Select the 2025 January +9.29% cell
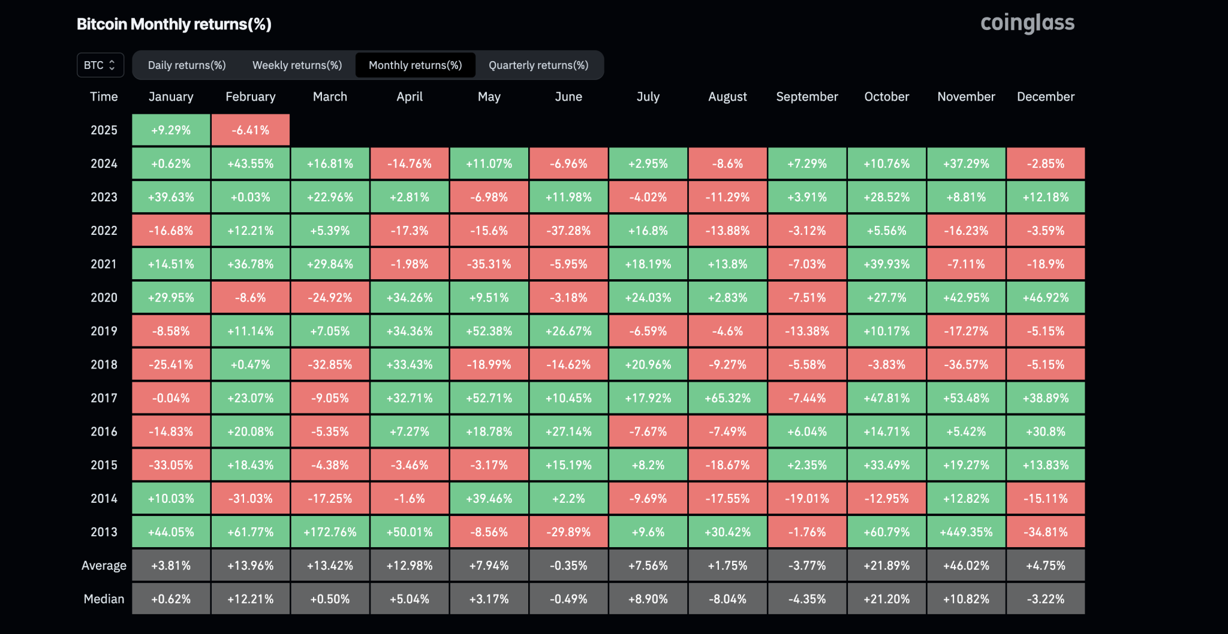Screen dimensions: 1228x634 pyautogui.click(x=171, y=130)
